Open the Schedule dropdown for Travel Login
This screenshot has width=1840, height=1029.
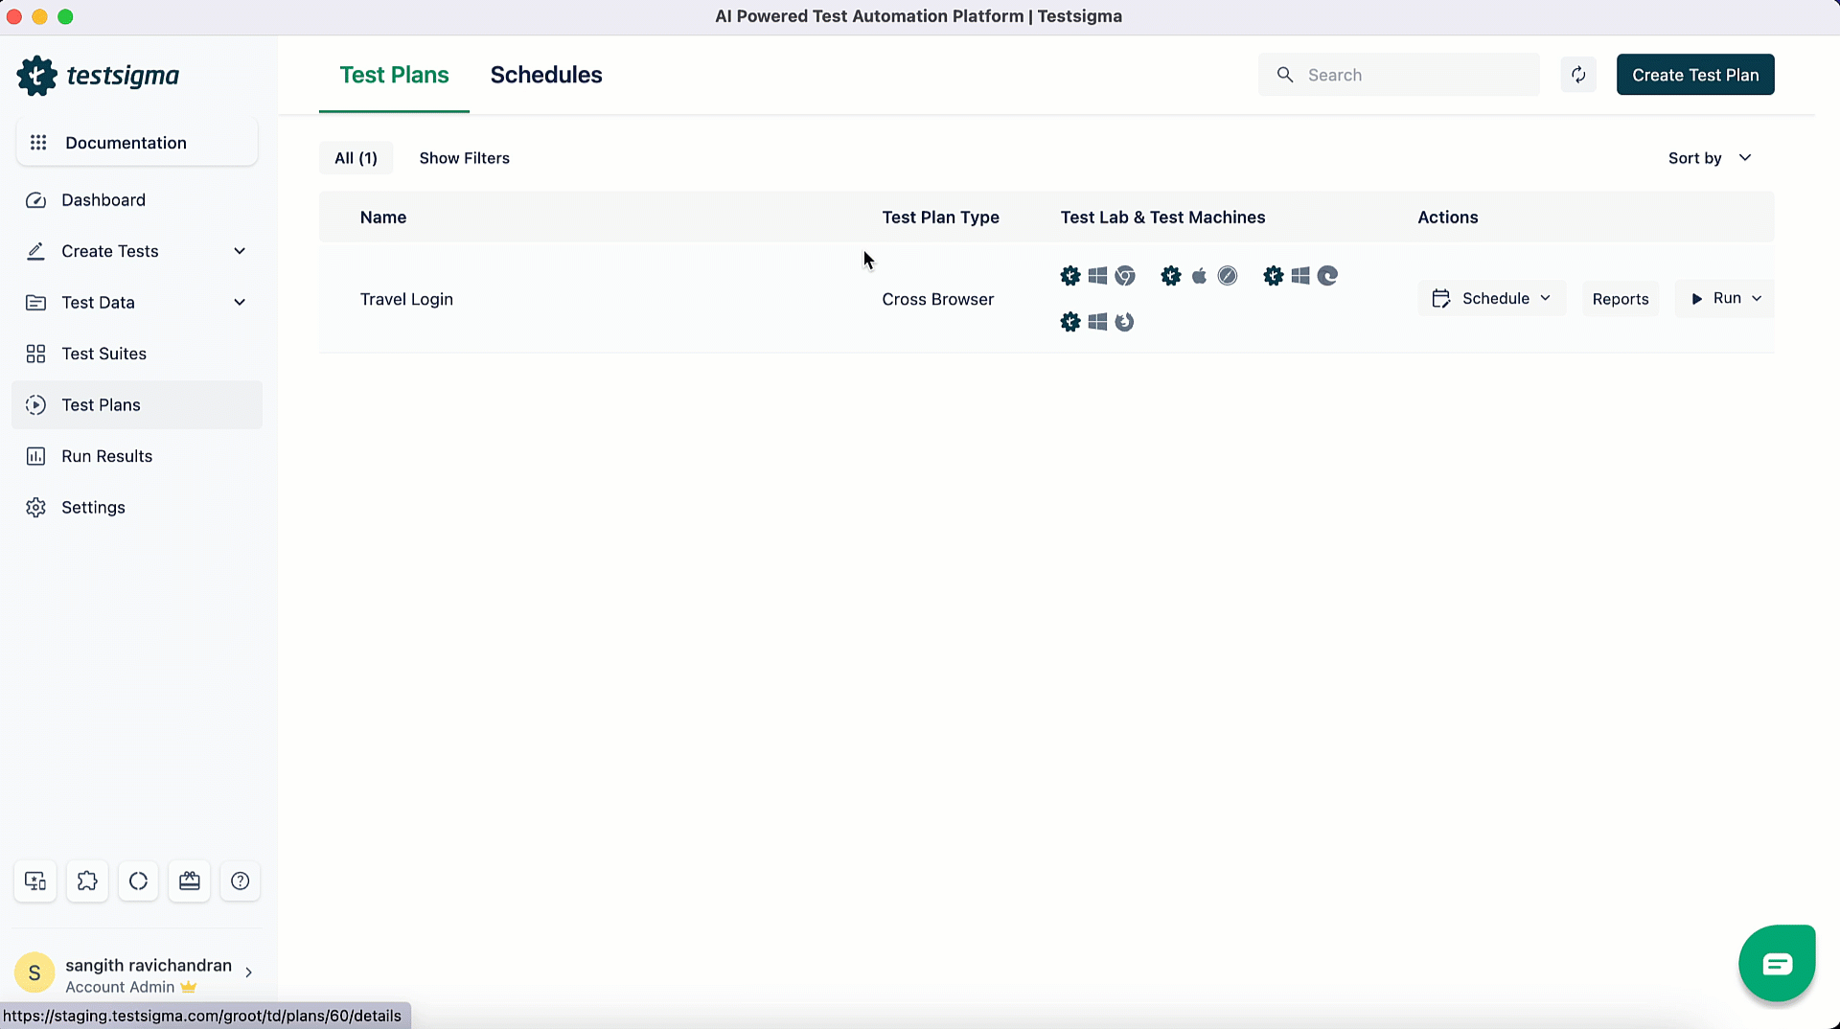point(1491,299)
